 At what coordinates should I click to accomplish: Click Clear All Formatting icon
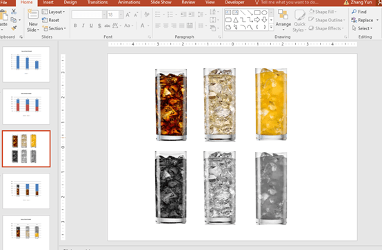point(146,14)
